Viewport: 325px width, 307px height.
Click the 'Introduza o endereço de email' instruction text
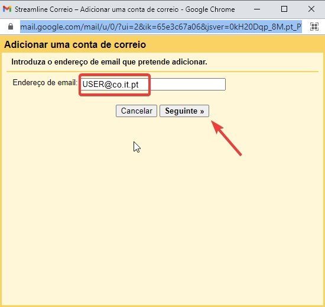tap(109, 62)
